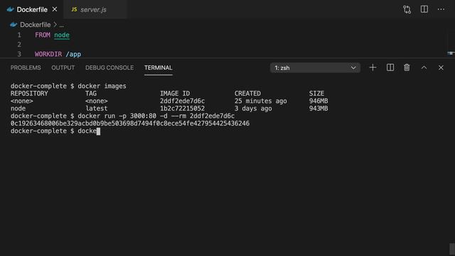Click image ID 2ddf2ede7d6c in images table
Viewport: 455px width, 256px height.
(182, 101)
